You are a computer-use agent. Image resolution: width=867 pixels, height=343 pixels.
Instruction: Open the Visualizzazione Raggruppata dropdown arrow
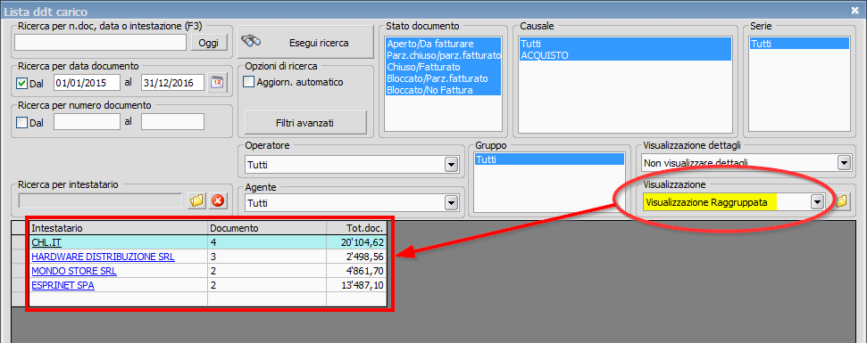point(817,202)
